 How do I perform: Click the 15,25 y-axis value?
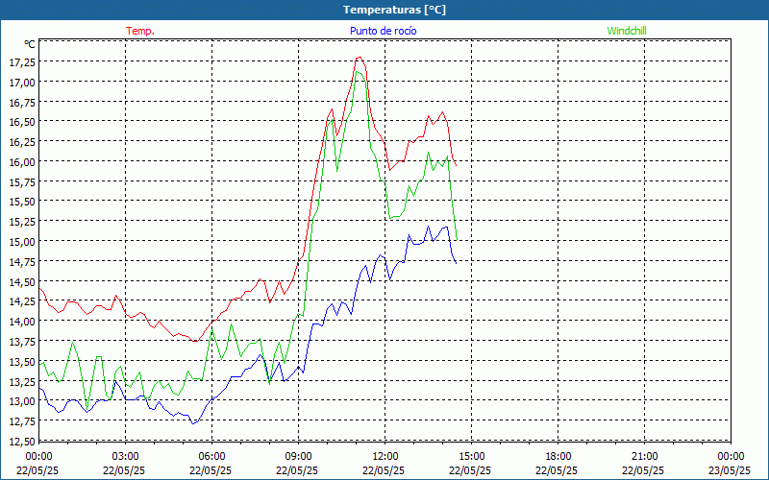22,222
